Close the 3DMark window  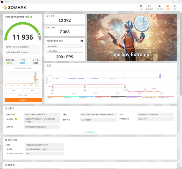coord(179,2)
